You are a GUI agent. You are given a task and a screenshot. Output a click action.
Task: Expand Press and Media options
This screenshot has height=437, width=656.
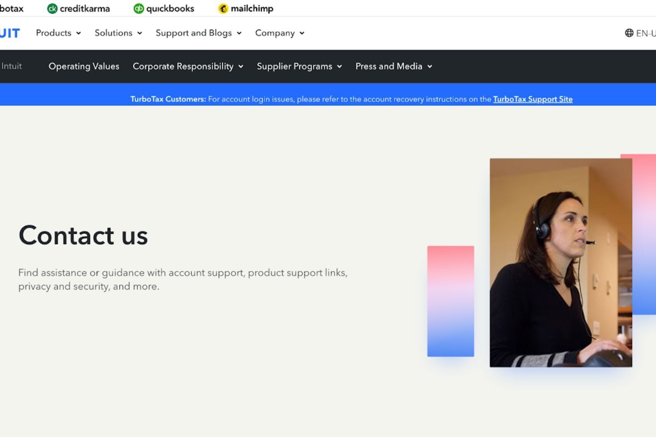pos(393,66)
